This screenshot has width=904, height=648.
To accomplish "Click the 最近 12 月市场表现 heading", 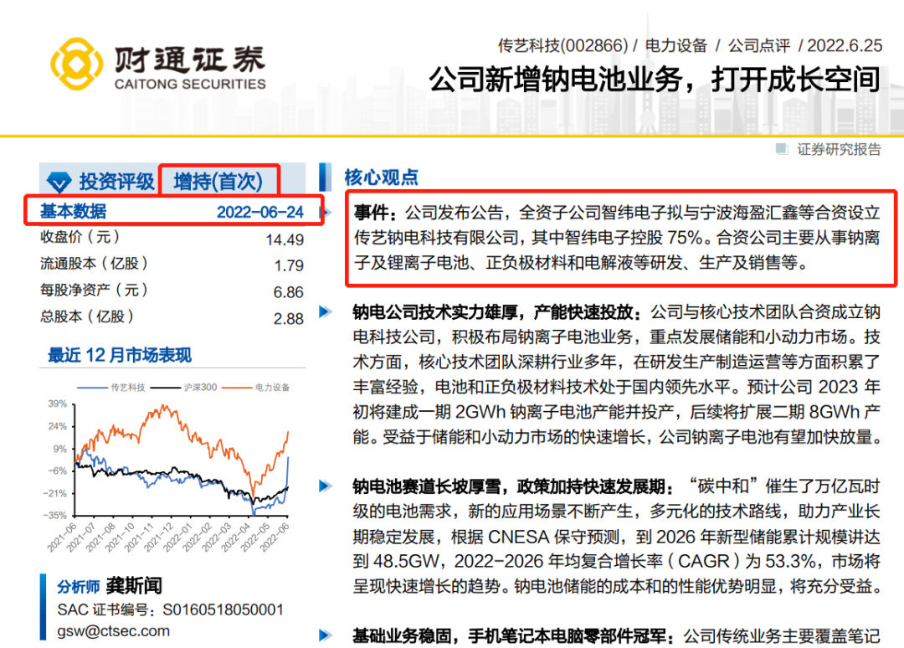I will 120,355.
